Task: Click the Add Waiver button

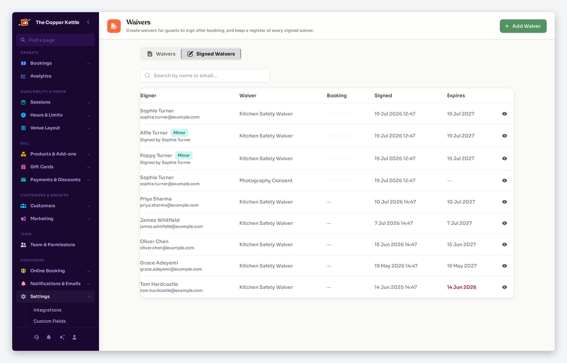Action: point(523,26)
